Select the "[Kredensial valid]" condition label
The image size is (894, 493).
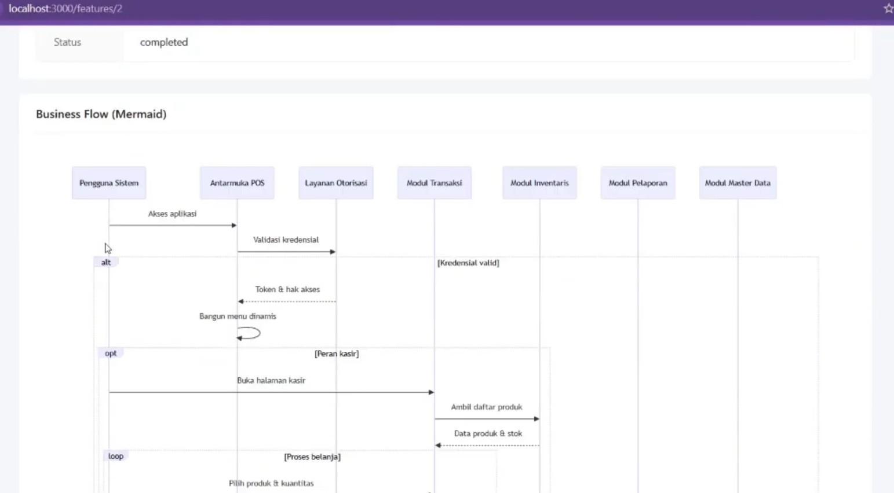pos(468,263)
